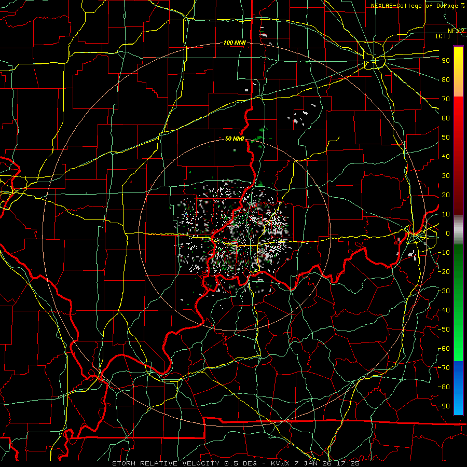This screenshot has height=467, width=467.
Task: Click the gray zero-velocity color bar segment
Action: [x=458, y=229]
